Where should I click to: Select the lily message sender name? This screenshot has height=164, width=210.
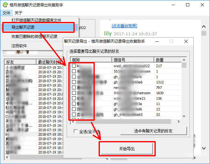click(x=108, y=33)
